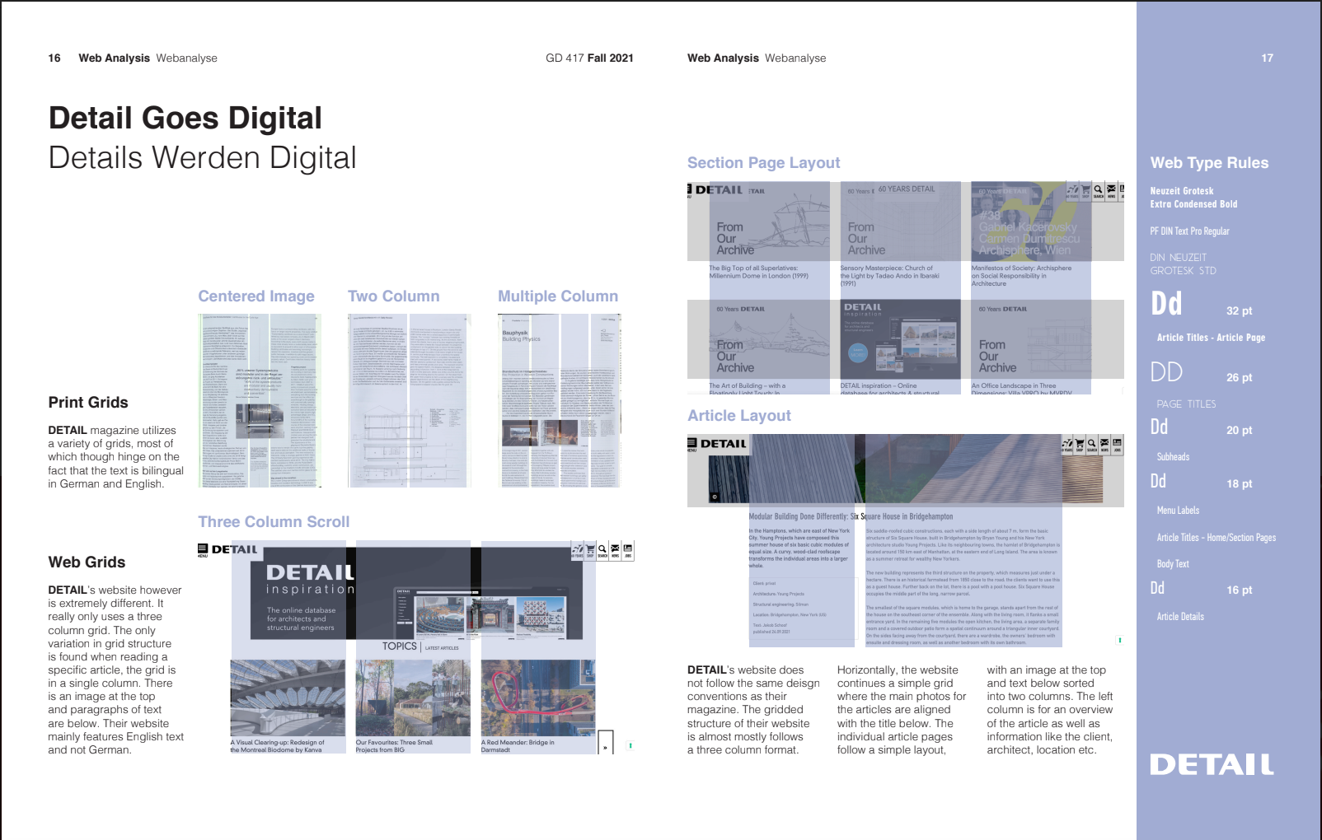Click 'A Red Meander: Bridge in' article title

[x=518, y=742]
